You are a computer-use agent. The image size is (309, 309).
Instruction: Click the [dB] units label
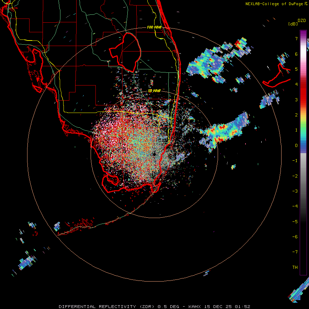click(x=293, y=24)
